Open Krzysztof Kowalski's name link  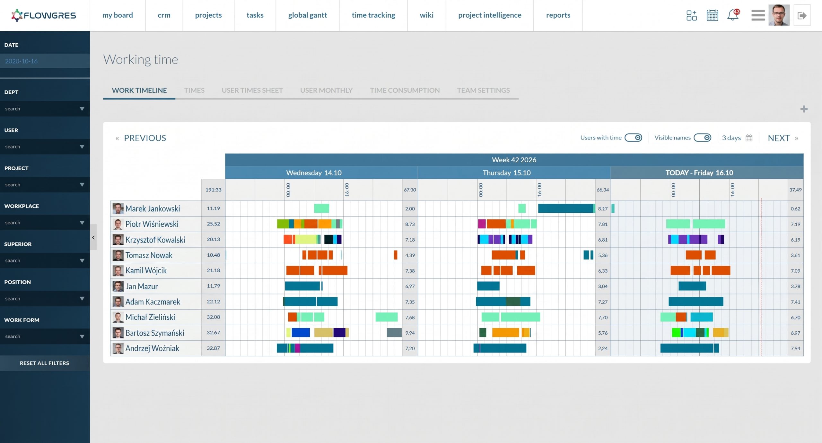tap(155, 240)
